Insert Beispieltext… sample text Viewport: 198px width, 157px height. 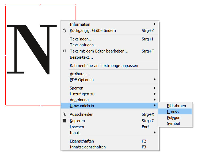[81, 57]
